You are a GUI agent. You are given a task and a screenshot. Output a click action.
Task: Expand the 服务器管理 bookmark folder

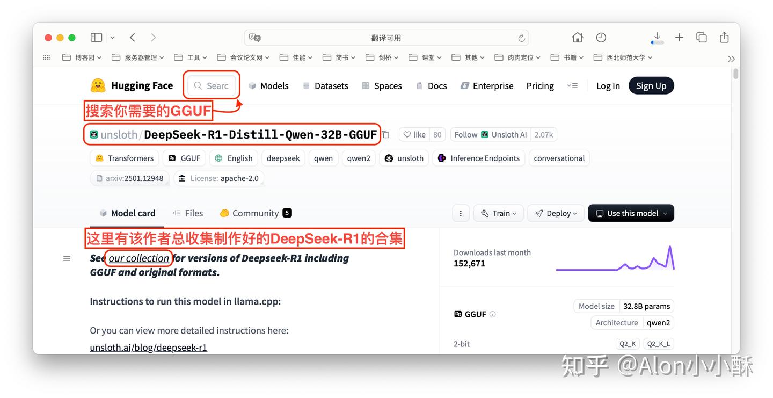pos(138,57)
